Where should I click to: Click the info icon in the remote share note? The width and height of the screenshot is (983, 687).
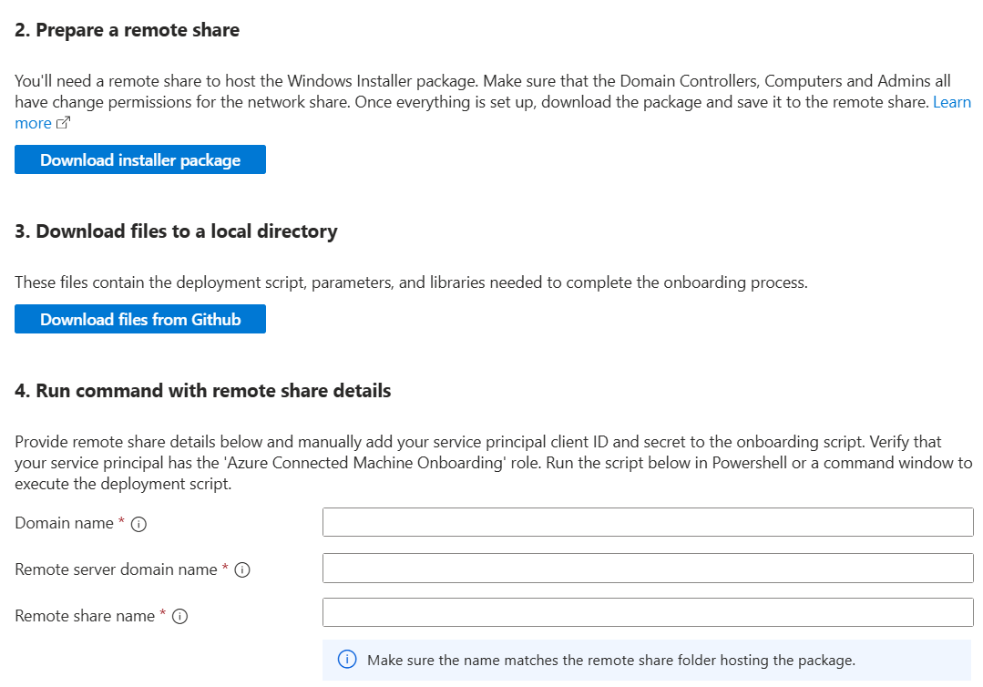[347, 660]
